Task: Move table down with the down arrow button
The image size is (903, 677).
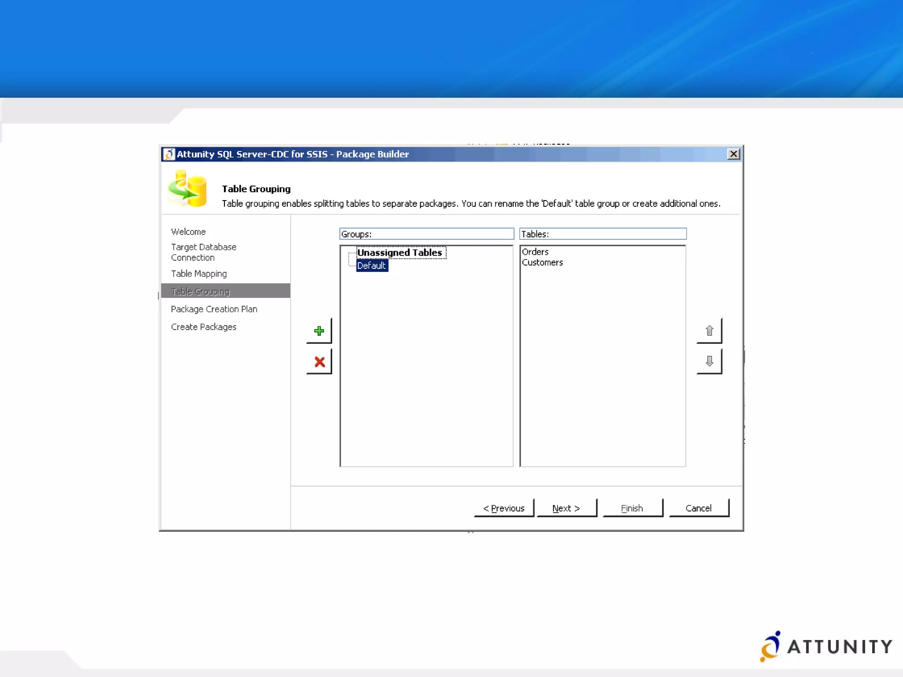Action: tap(709, 361)
